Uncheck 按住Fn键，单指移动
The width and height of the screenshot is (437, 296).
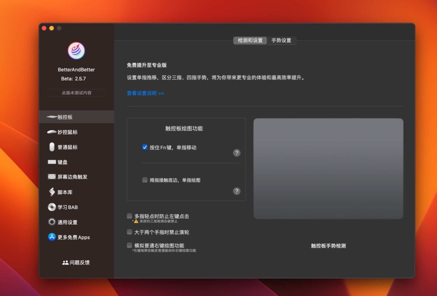145,147
